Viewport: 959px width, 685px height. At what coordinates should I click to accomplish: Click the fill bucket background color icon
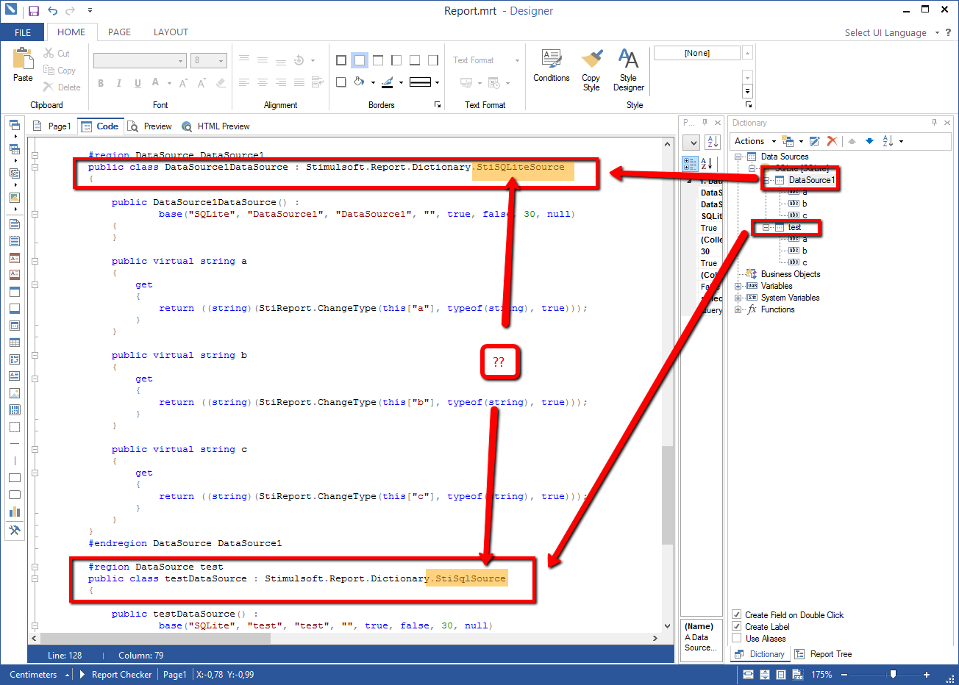pyautogui.click(x=359, y=82)
